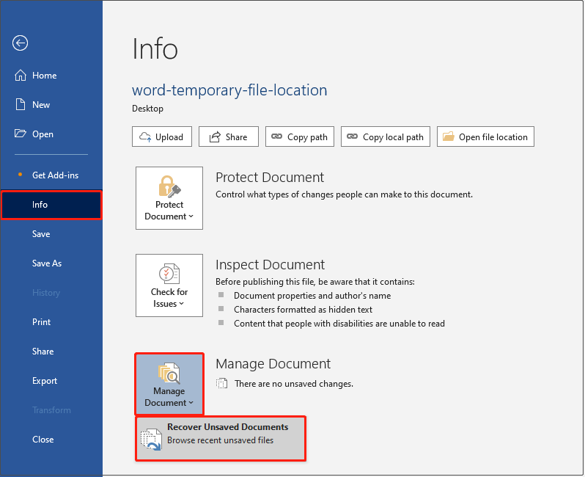Click the padlock and key icon

point(169,186)
